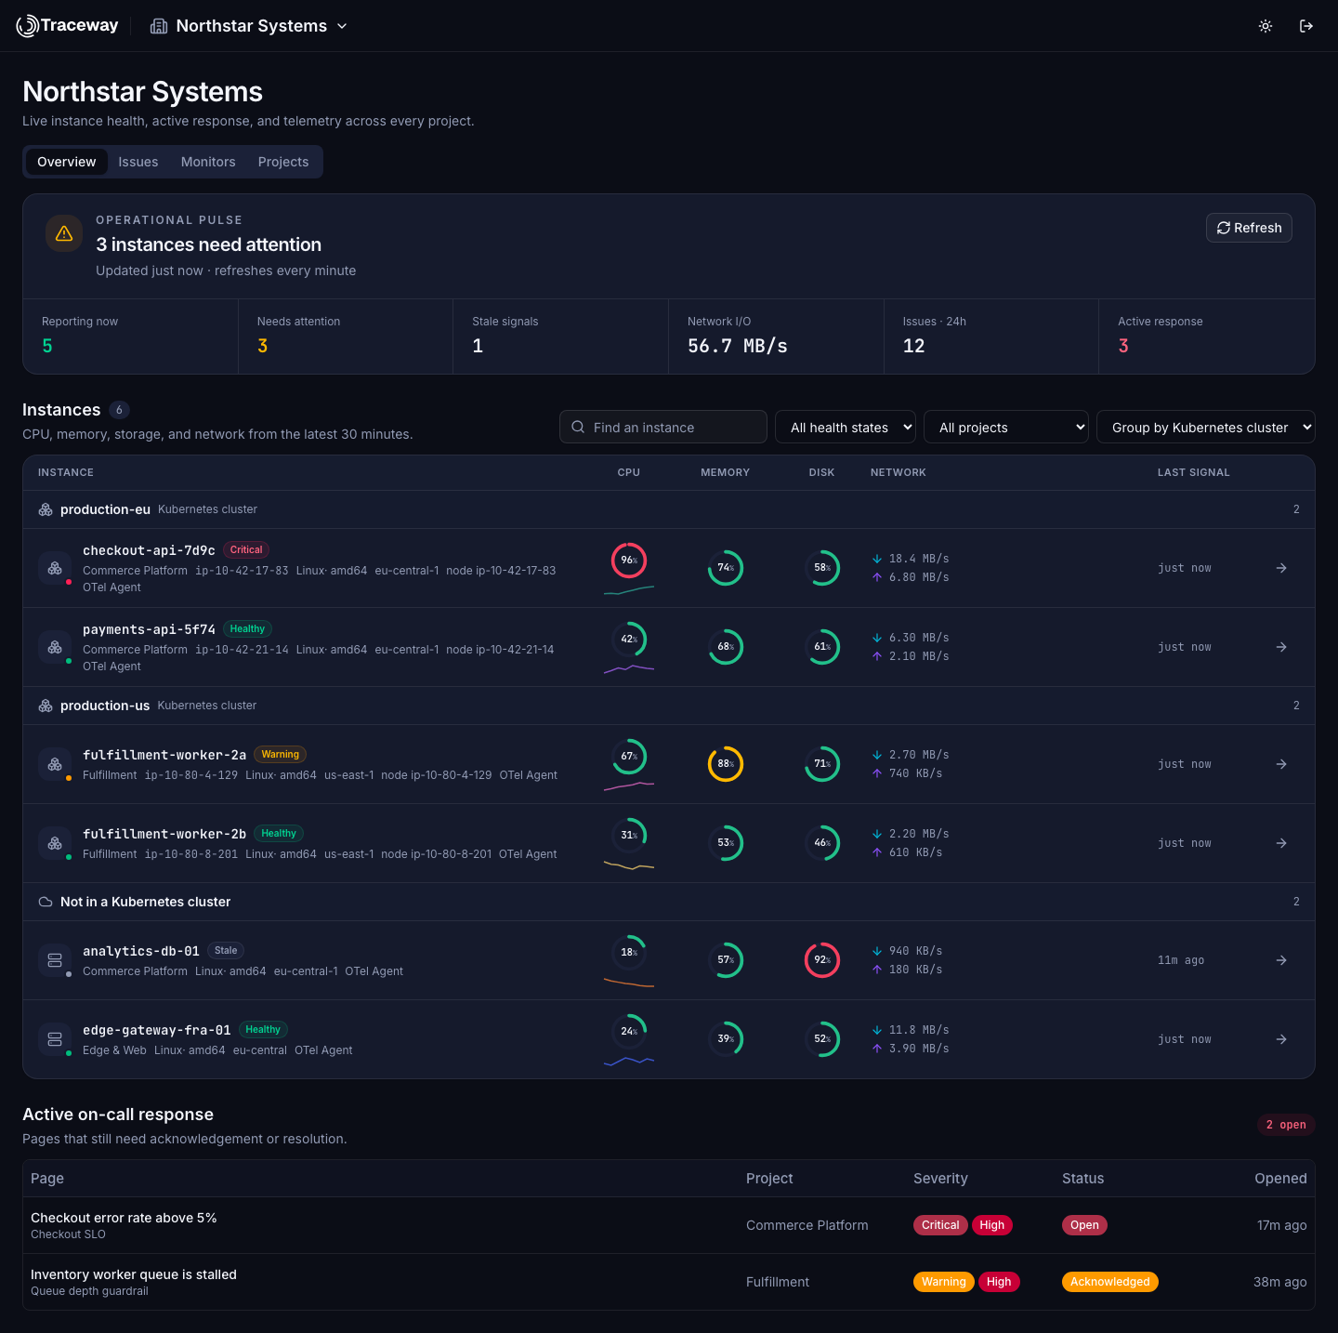Open the All projects filter
Viewport: 1338px width, 1333px height.
click(x=1006, y=428)
